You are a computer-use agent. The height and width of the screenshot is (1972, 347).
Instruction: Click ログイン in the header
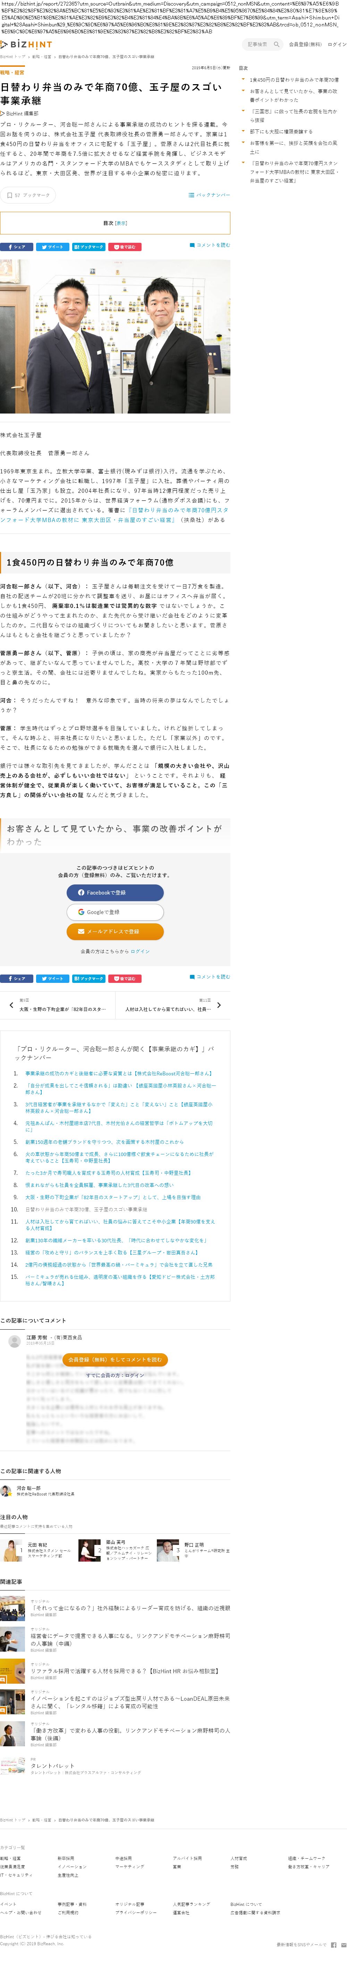point(337,45)
